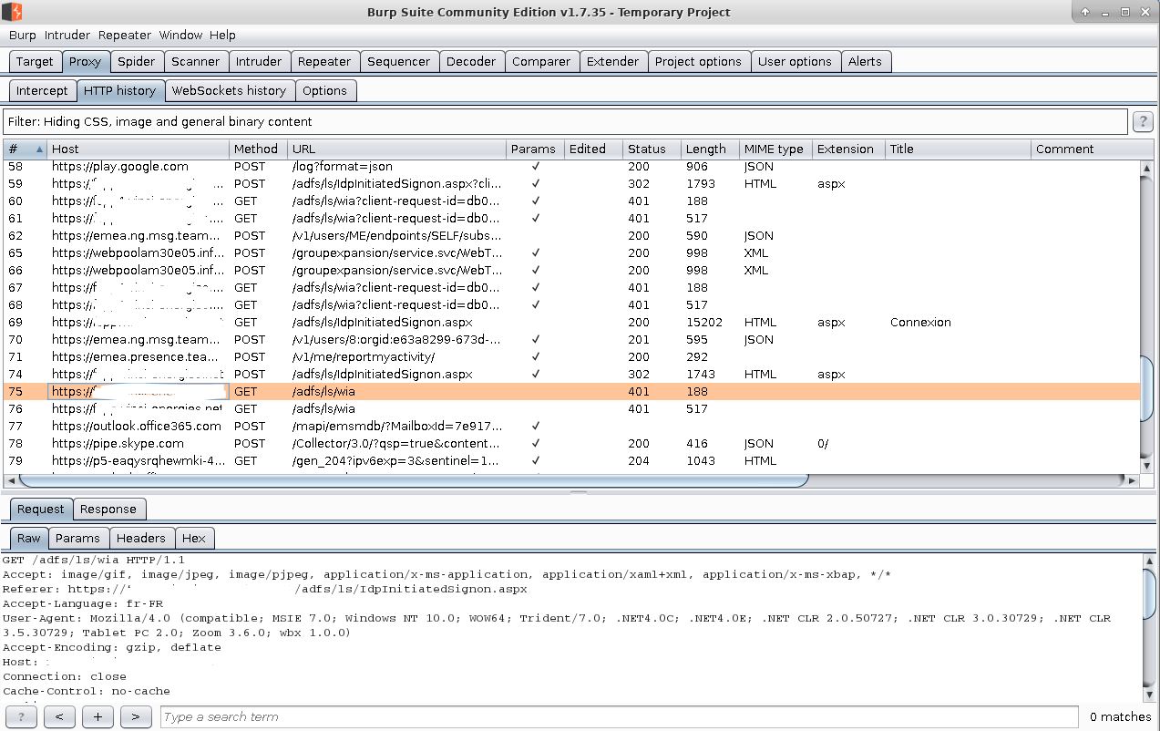Sort by the Edited column header
This screenshot has height=731, width=1160.
pyautogui.click(x=594, y=149)
